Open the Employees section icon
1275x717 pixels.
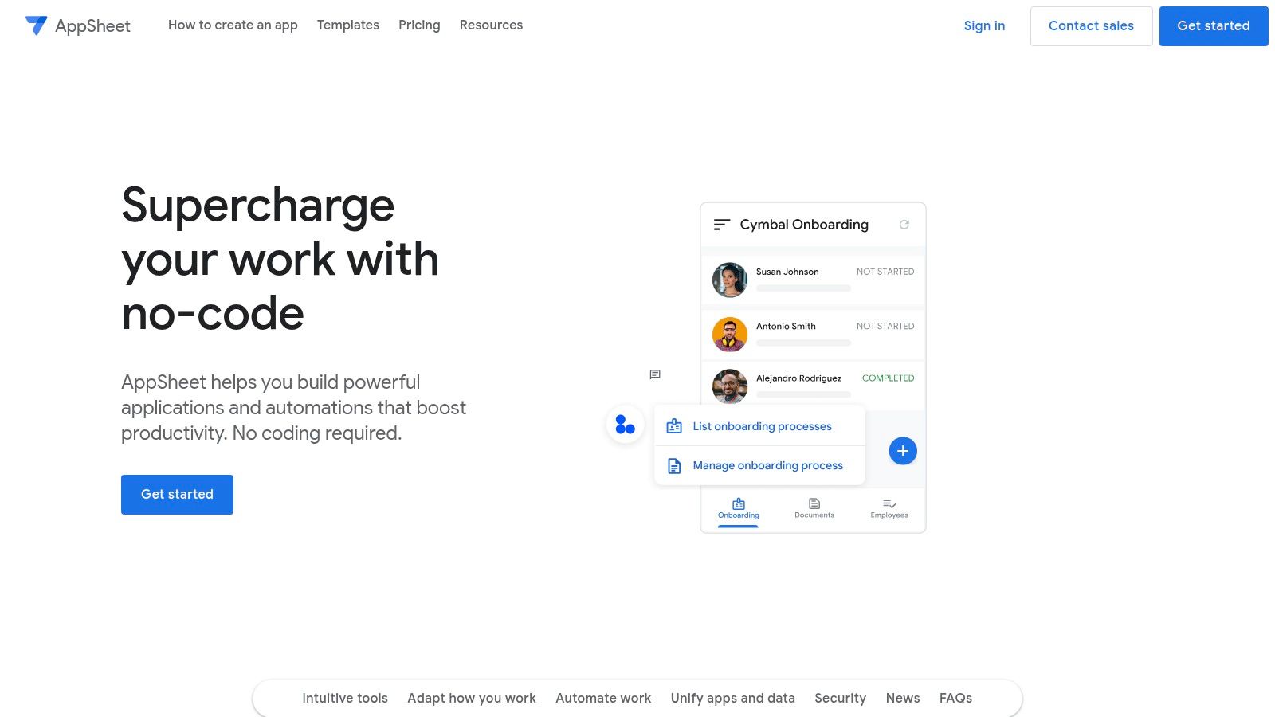point(889,503)
